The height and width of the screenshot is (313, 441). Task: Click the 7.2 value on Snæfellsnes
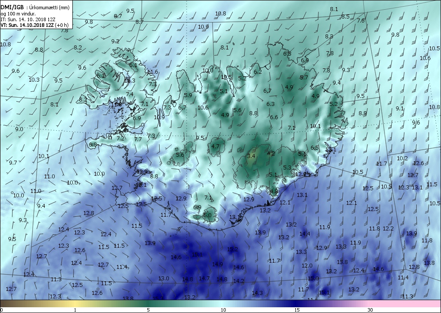[120, 139]
